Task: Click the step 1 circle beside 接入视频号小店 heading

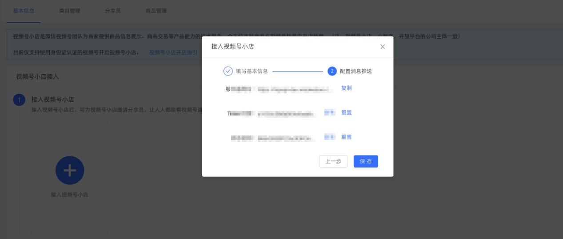Action: (x=19, y=100)
